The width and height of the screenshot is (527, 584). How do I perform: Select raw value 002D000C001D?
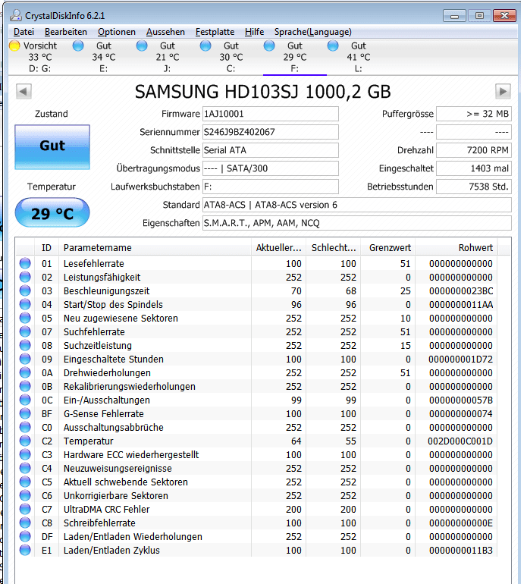coord(460,441)
